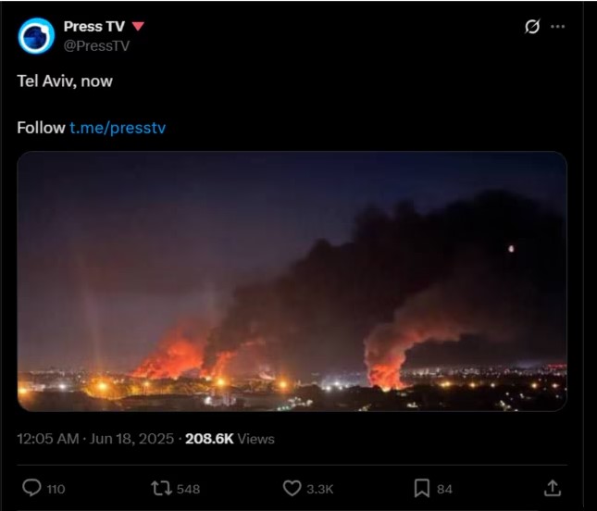Click the Grok icon on the post

(x=531, y=27)
